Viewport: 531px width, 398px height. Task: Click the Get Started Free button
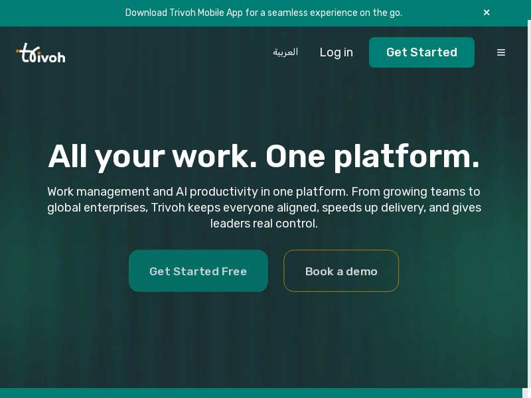(198, 271)
